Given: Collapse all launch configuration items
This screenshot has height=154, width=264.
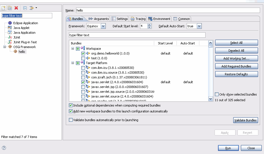Looking at the screenshot, I should [x=25, y=8].
